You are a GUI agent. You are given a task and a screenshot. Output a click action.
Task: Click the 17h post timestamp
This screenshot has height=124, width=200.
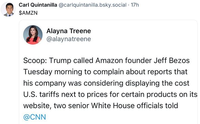pos(134,6)
